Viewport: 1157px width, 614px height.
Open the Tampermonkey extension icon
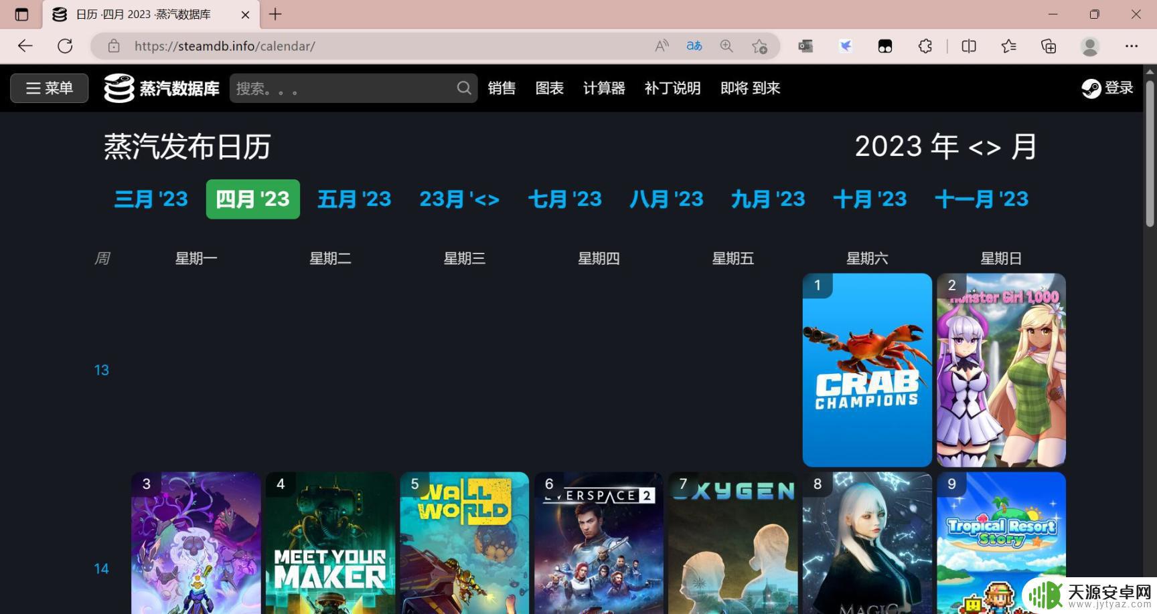[885, 46]
